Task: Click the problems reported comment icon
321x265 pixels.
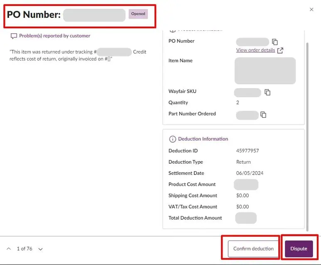Action: tap(14, 36)
